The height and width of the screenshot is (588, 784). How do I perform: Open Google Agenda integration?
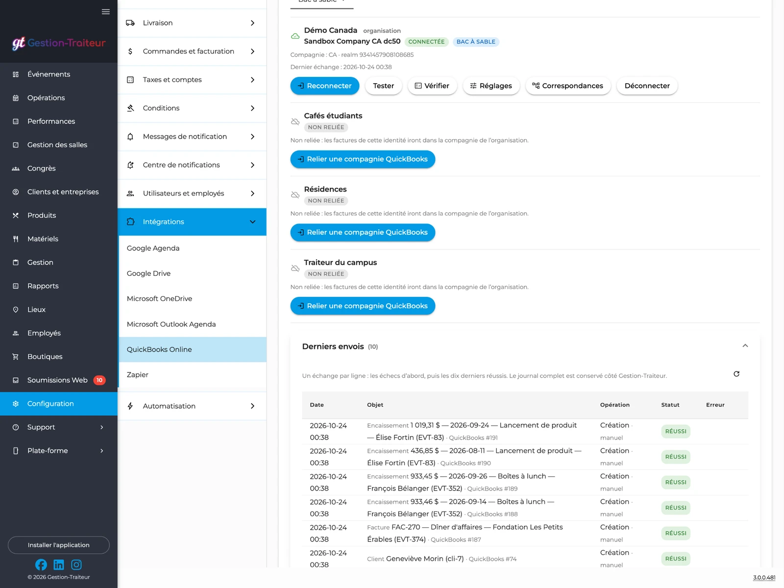point(192,248)
